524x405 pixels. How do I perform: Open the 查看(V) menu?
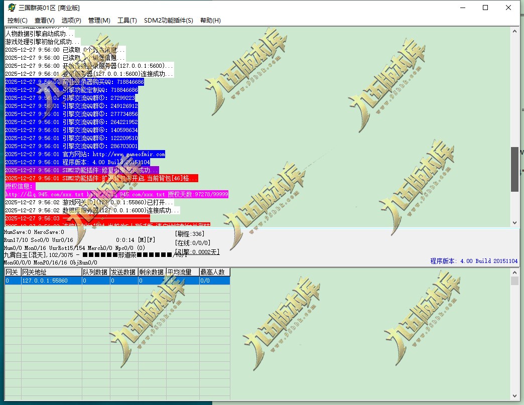point(45,21)
